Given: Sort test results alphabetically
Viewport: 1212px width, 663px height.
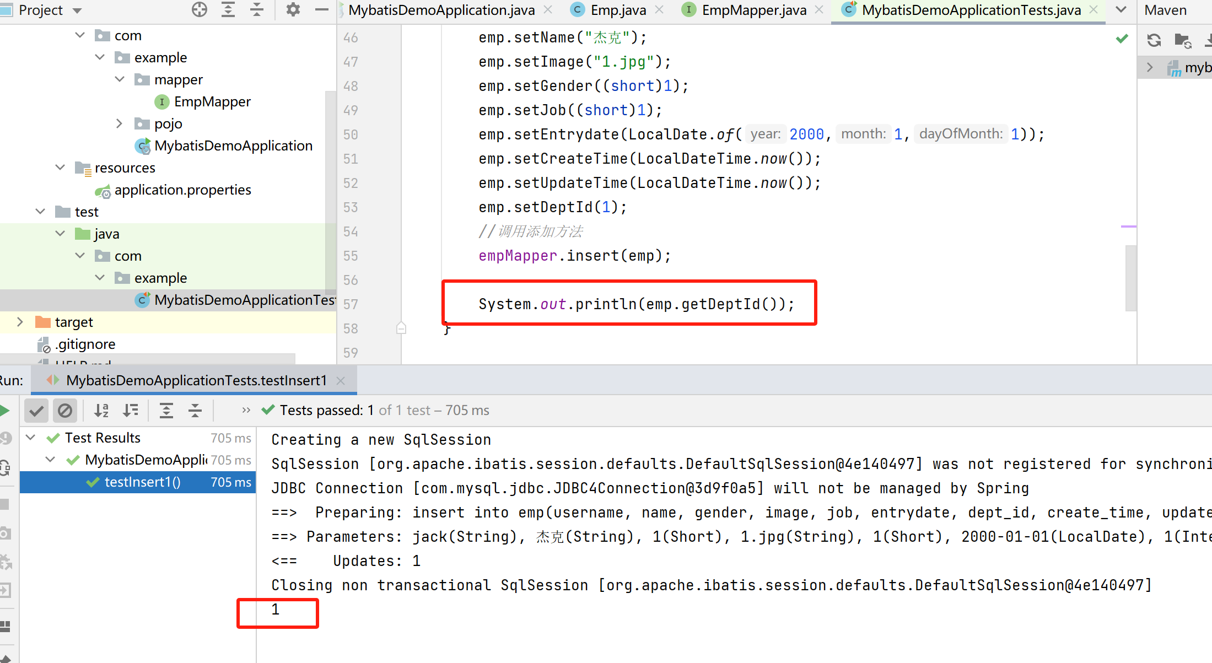Looking at the screenshot, I should click(101, 410).
